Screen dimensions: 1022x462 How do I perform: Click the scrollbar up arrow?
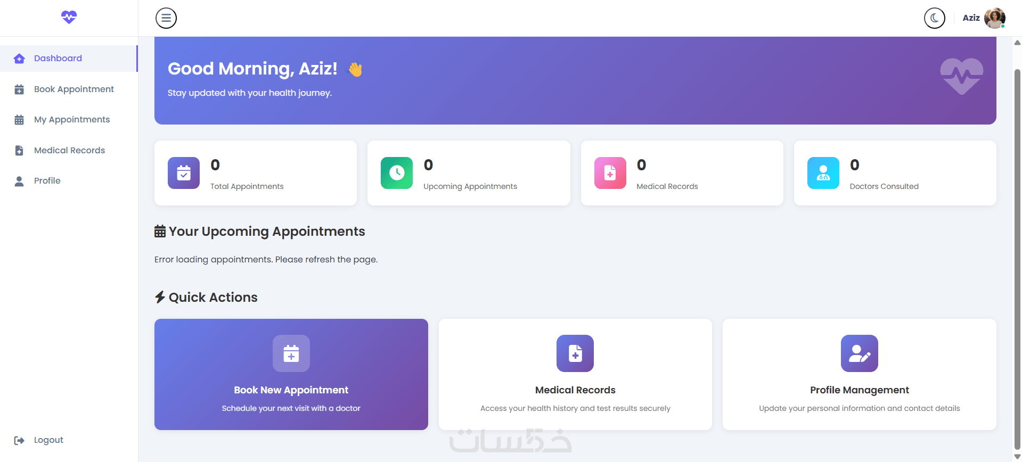coord(1017,43)
